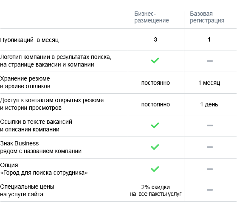Image resolution: width=237 pixels, height=209 pixels.
Task: Click the 1 день contacts access value
Action: 209,104
